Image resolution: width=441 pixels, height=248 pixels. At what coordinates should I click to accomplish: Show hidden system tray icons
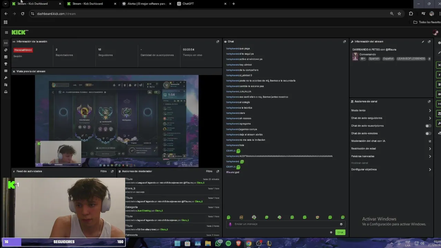coord(392,243)
